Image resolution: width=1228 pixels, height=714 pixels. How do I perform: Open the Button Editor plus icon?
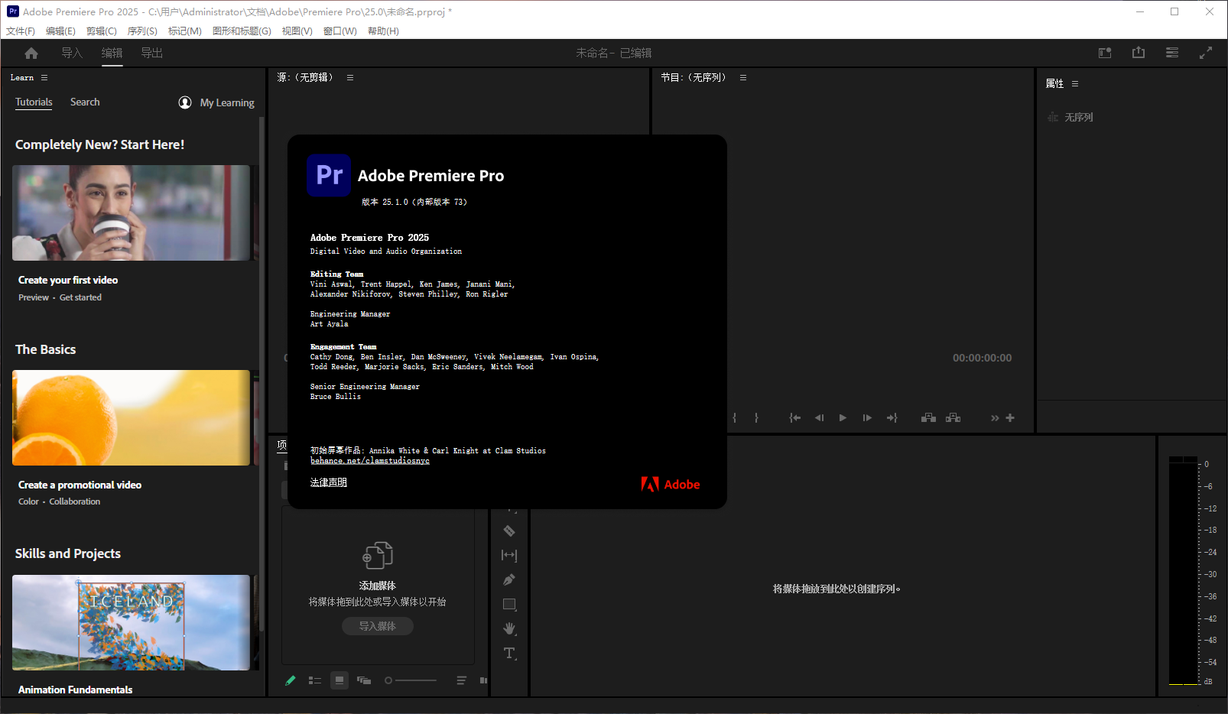point(1010,417)
